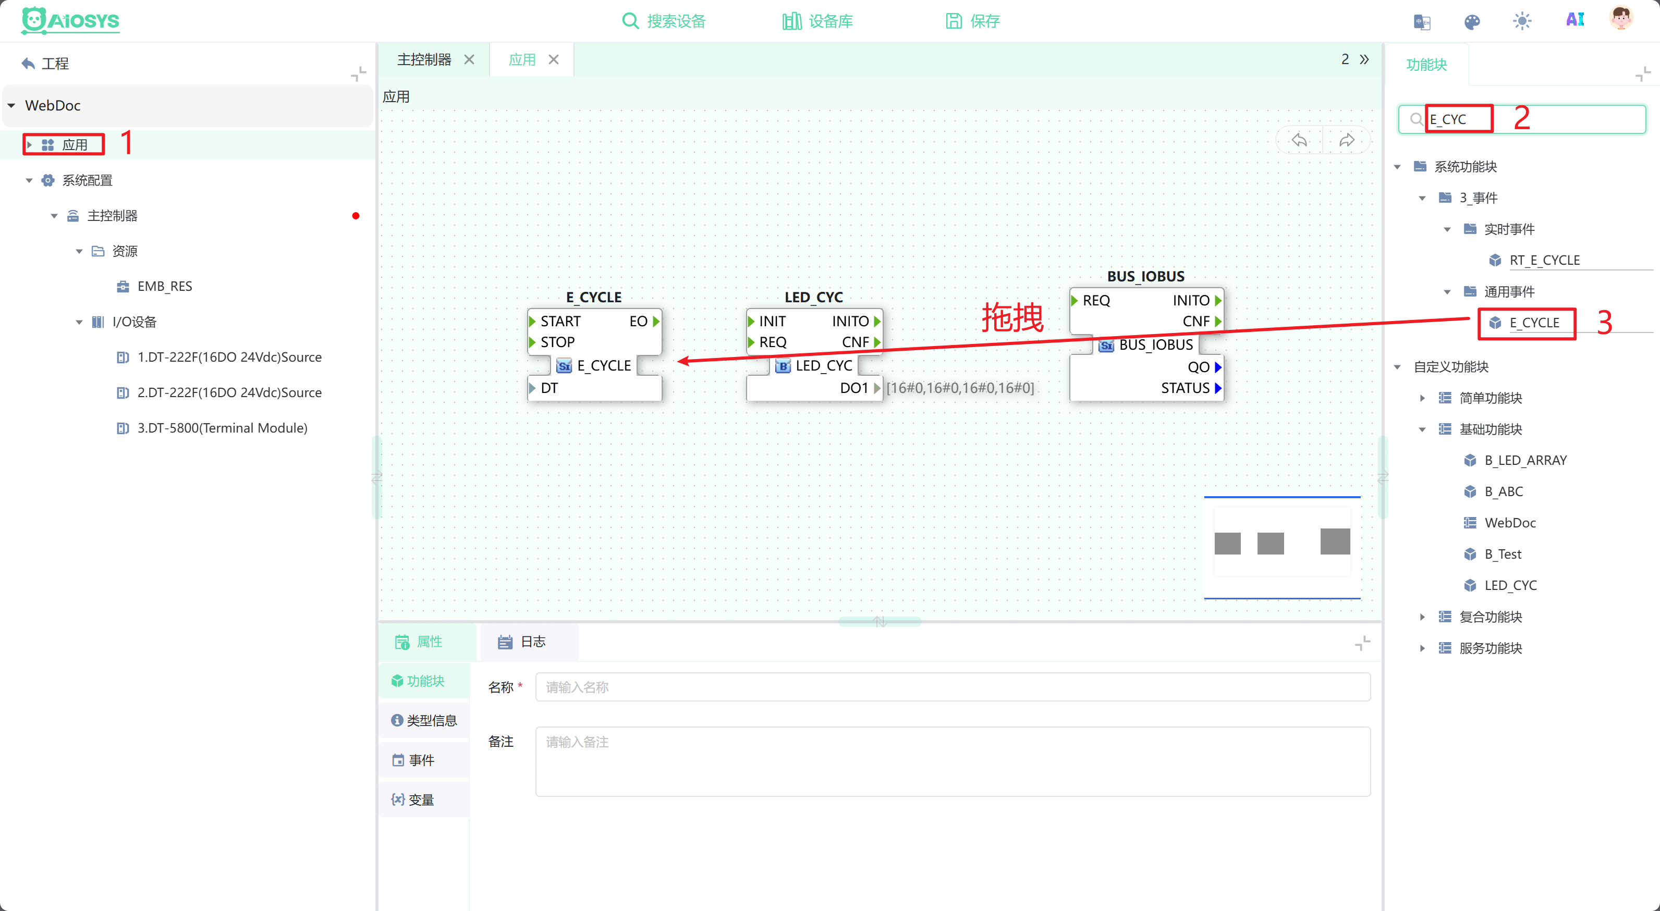Click the 系统配置 gear icon
Image resolution: width=1660 pixels, height=911 pixels.
click(x=47, y=180)
